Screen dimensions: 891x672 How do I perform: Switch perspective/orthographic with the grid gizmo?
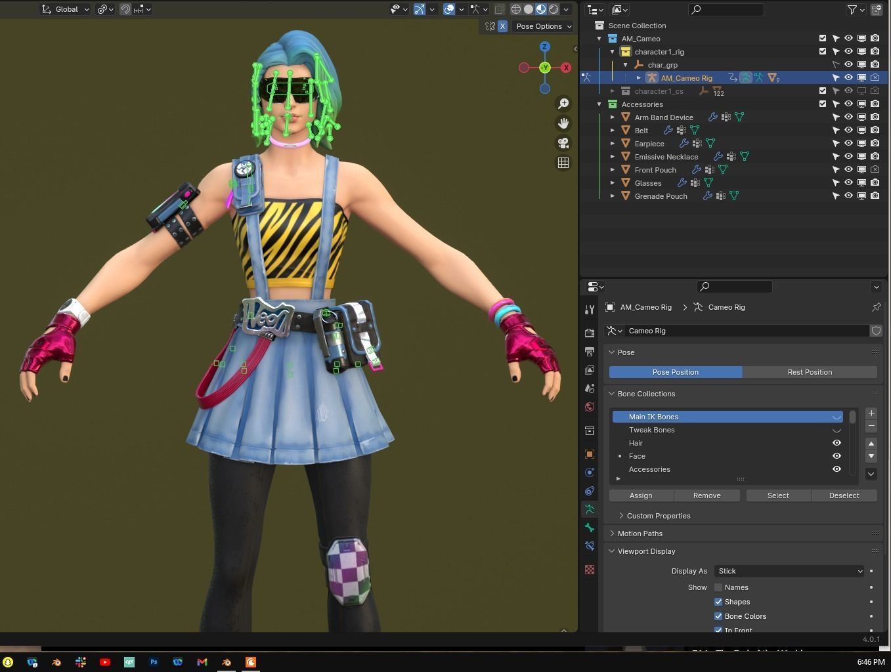click(563, 163)
